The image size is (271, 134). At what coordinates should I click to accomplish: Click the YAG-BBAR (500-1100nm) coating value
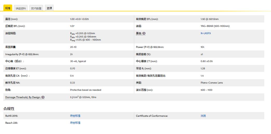(215, 26)
